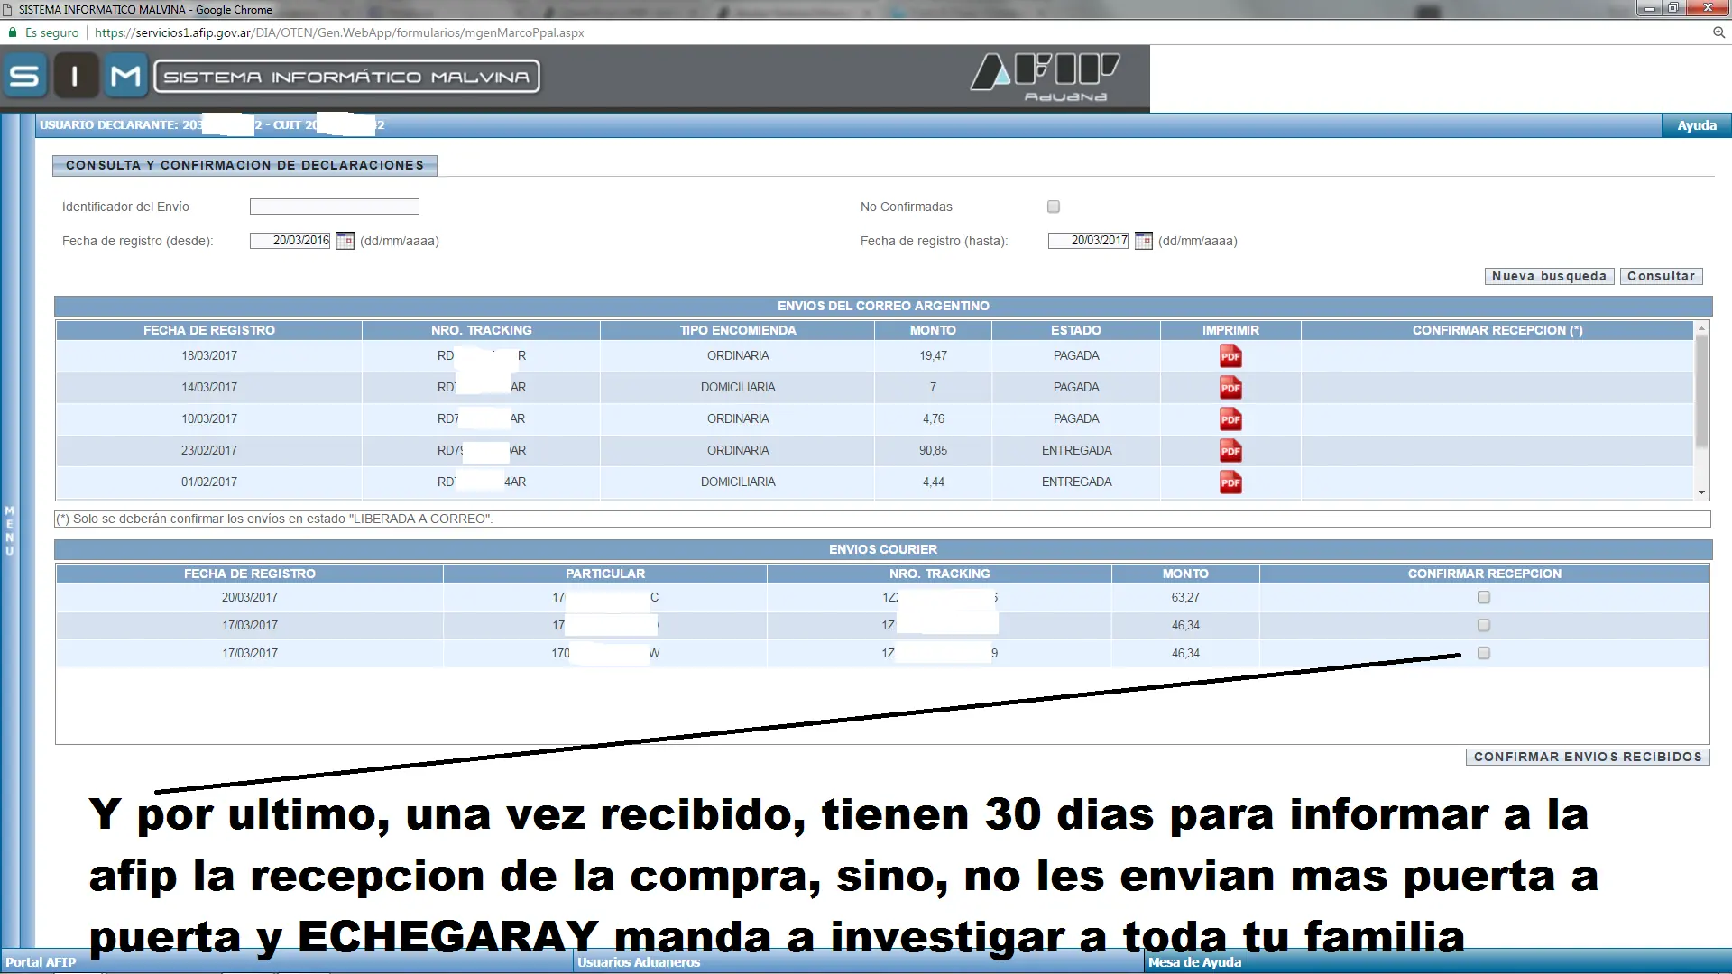This screenshot has height=974, width=1732.
Task: Open PDF for the 14/03/2017 shipment
Action: [1230, 388]
